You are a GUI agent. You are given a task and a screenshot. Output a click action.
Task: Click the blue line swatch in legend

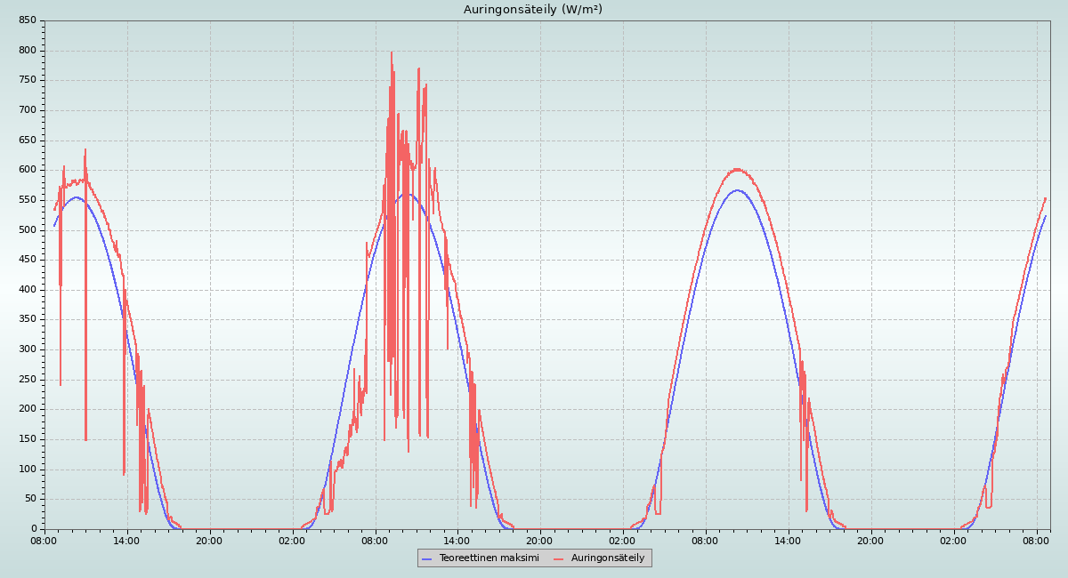(427, 558)
